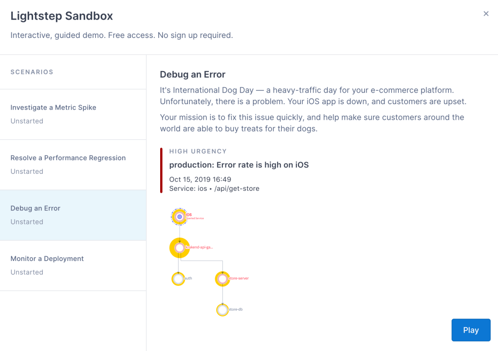Viewport: 498px width, 351px height.
Task: Click the store-db node circle
Action: [222, 310]
